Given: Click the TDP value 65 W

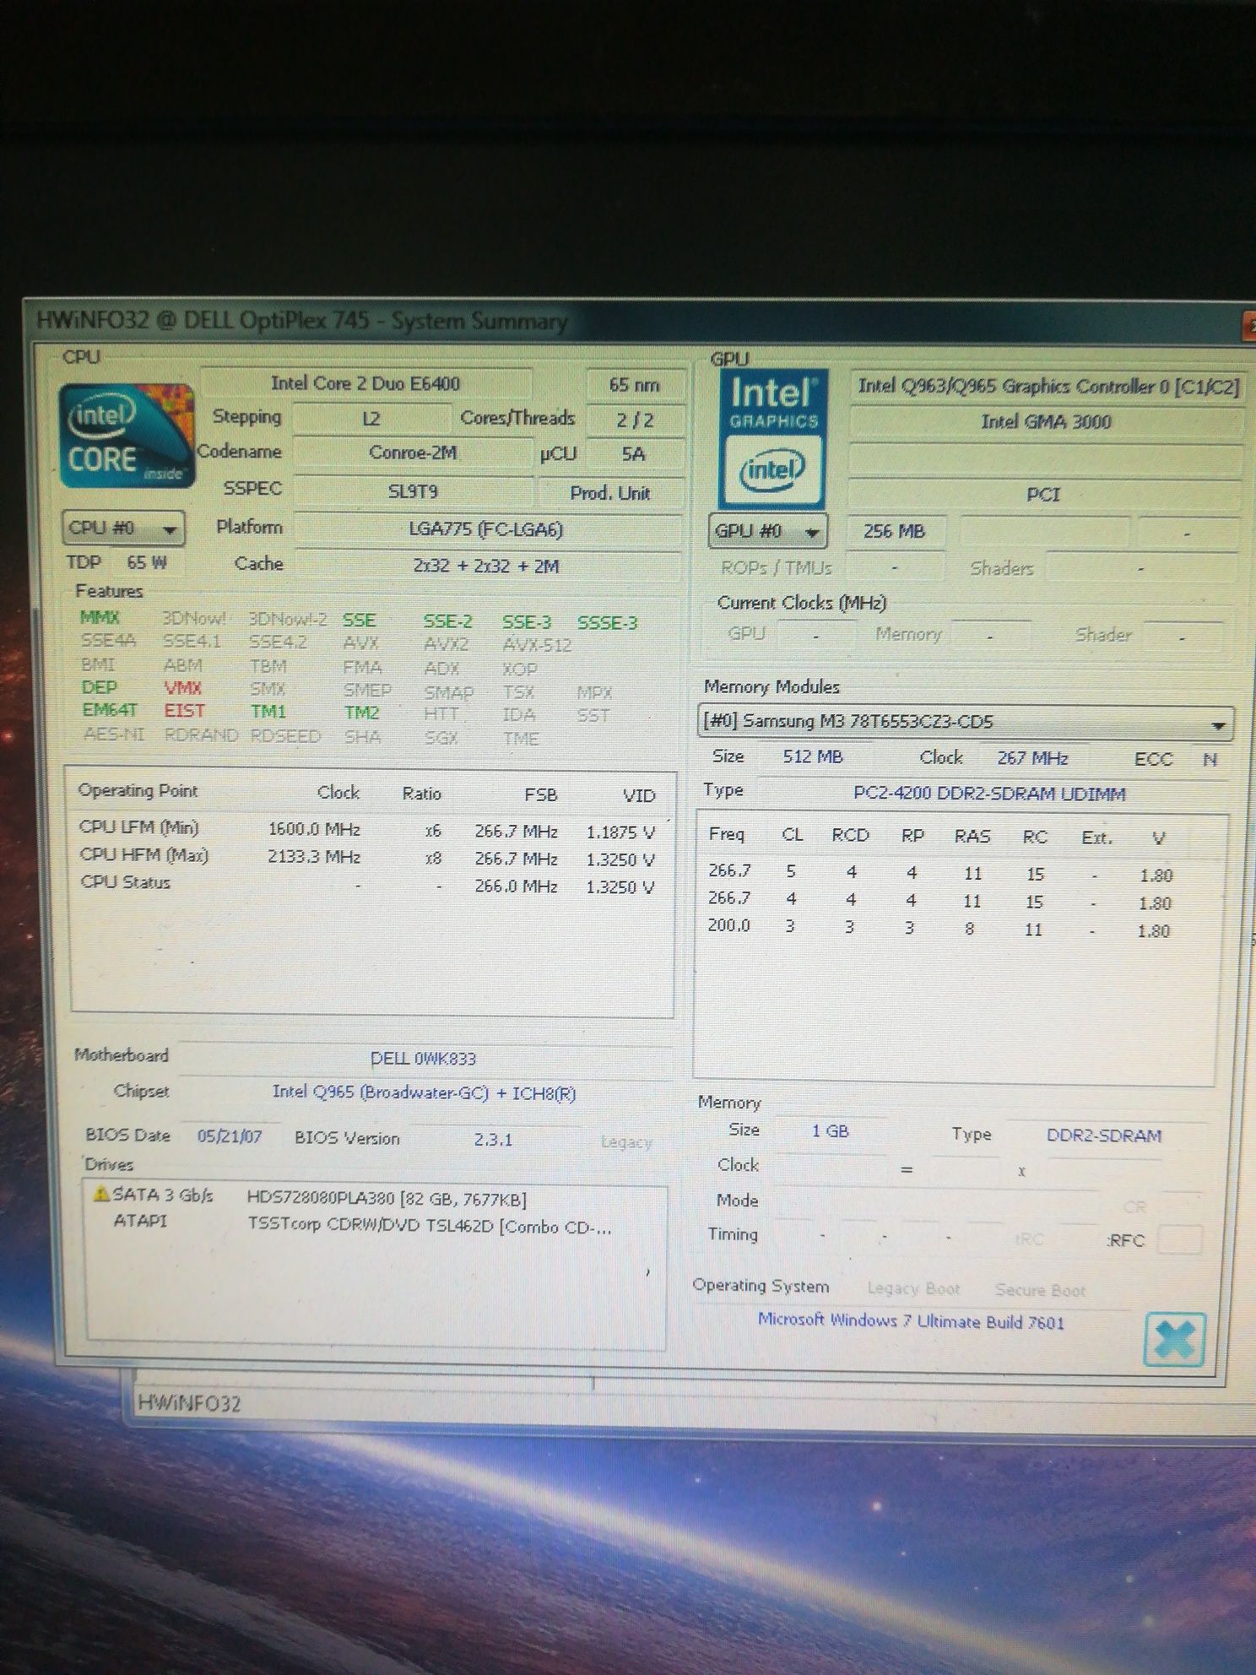Looking at the screenshot, I should pyautogui.click(x=147, y=562).
